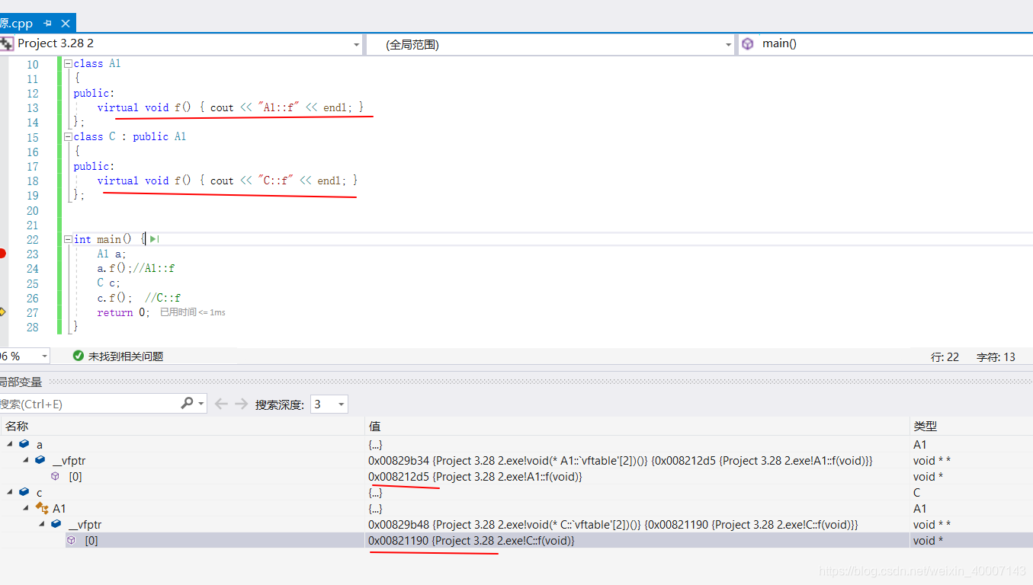Collapse the class C code block

[68, 137]
